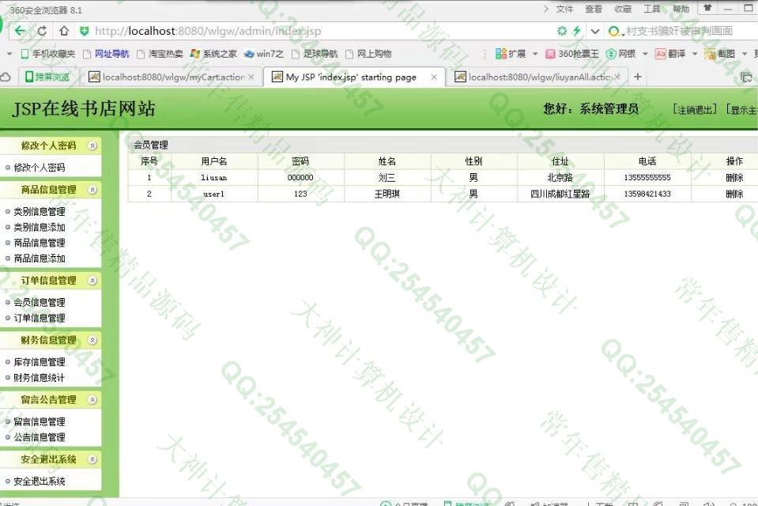Collapse the 商品信息管理 section
This screenshot has height=506, width=758.
pyautogui.click(x=92, y=190)
